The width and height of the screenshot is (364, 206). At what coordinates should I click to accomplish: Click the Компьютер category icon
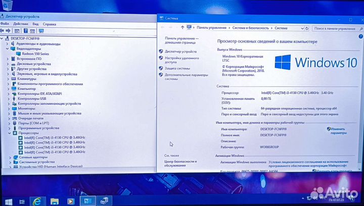(x=14, y=89)
